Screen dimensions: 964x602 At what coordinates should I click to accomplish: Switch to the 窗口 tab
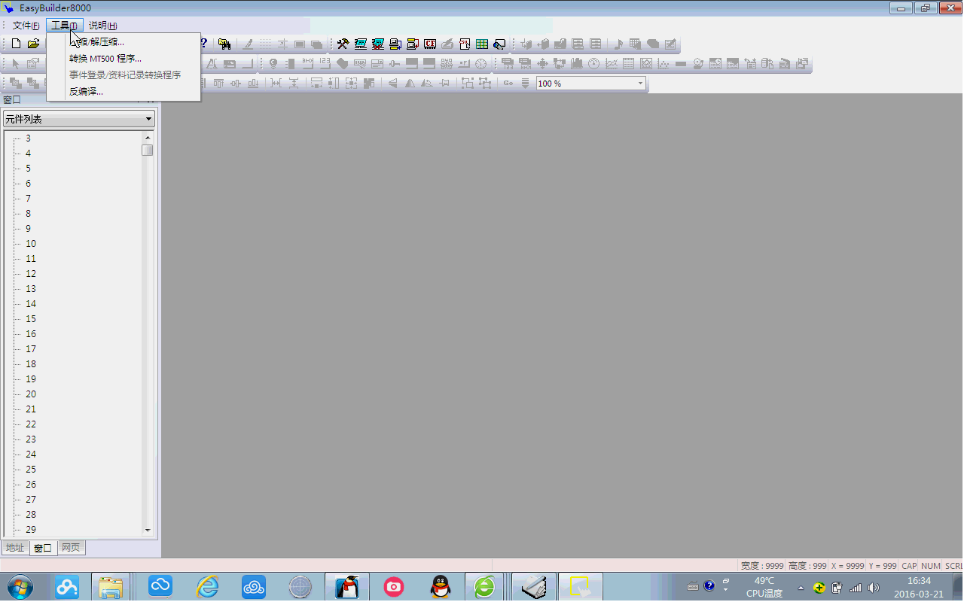tap(44, 548)
